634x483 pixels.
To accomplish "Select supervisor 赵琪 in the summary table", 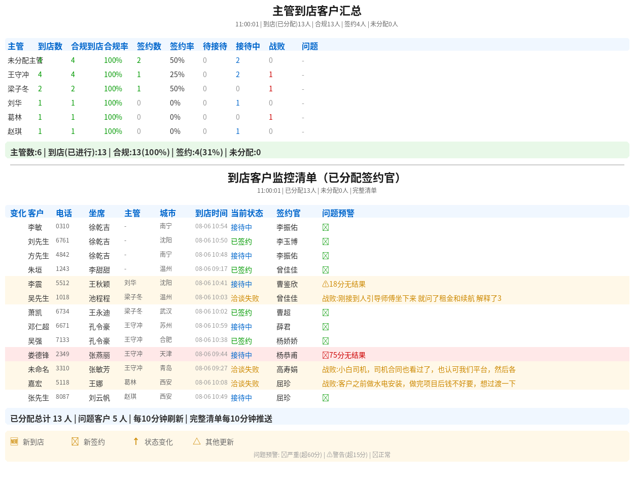I will coord(15,131).
